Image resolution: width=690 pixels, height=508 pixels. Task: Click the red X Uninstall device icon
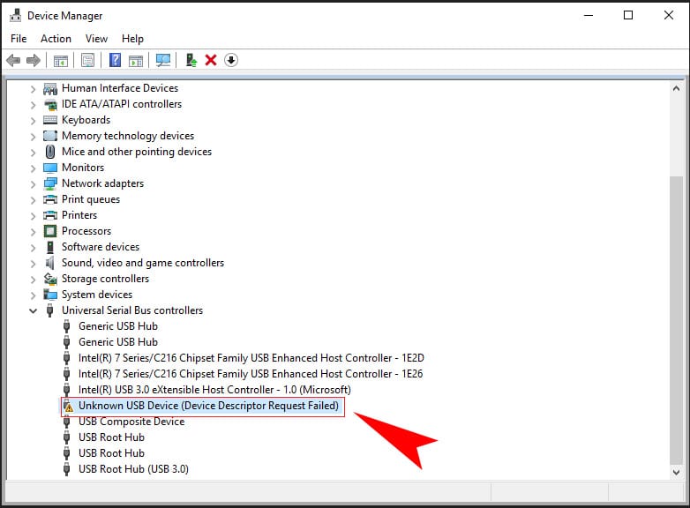pos(211,60)
